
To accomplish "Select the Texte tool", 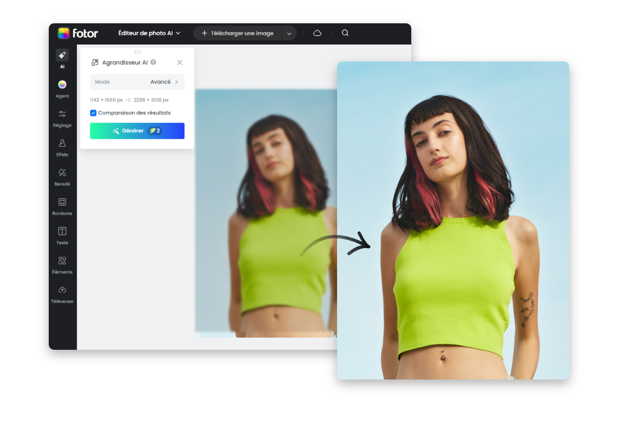I will click(x=62, y=232).
